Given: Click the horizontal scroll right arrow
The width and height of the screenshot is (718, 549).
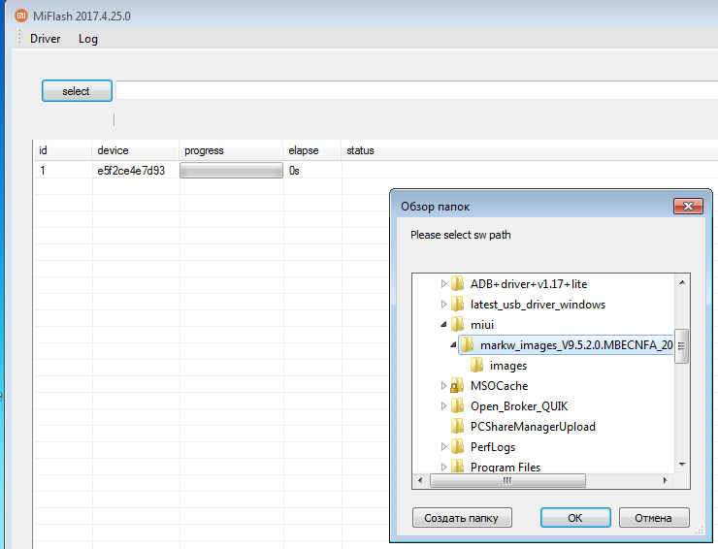Looking at the screenshot, I should (666, 480).
